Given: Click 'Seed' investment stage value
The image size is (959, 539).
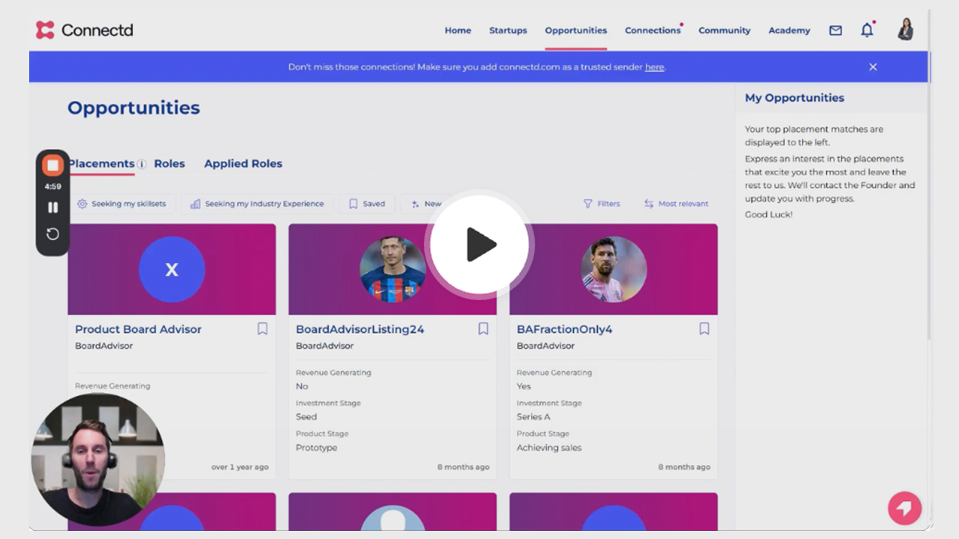Looking at the screenshot, I should (306, 417).
